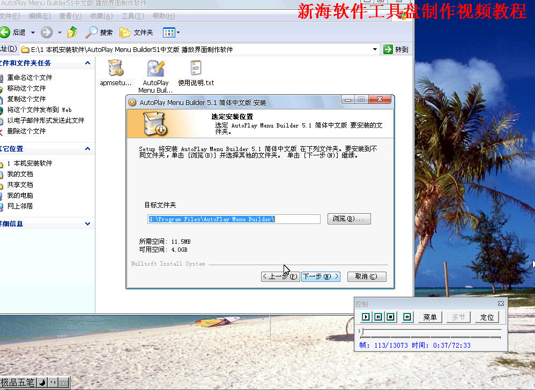
Task: Click the 菜单 button in 控制 panel
Action: tap(430, 317)
